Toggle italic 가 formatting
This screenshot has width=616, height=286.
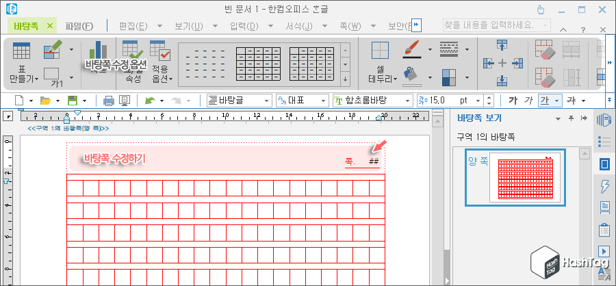(x=529, y=101)
